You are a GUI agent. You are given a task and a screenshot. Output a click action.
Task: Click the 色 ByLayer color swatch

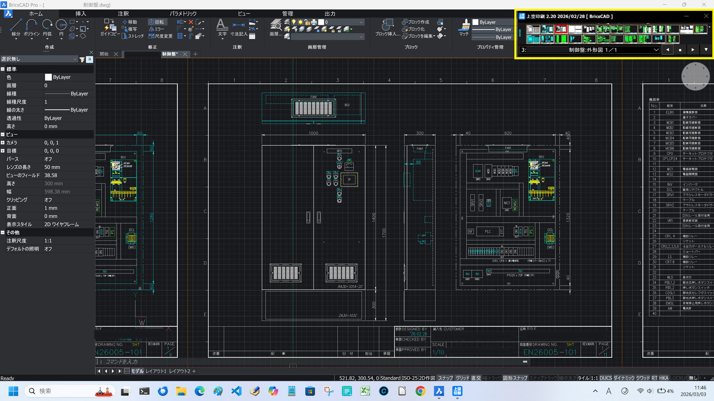[48, 77]
